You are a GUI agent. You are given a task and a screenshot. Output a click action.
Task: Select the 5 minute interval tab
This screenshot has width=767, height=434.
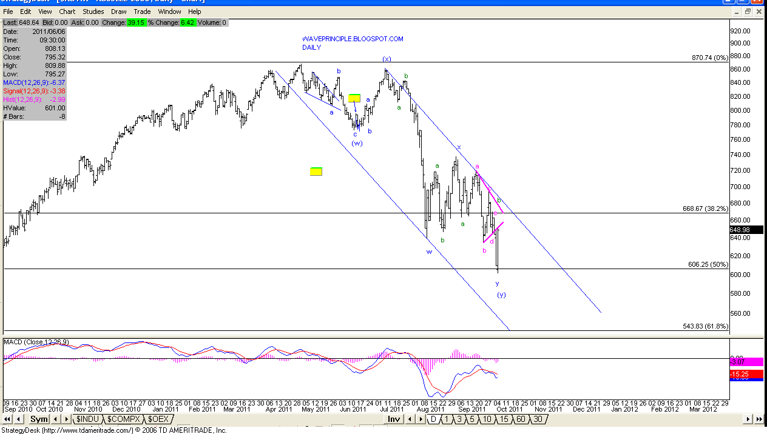(471, 419)
